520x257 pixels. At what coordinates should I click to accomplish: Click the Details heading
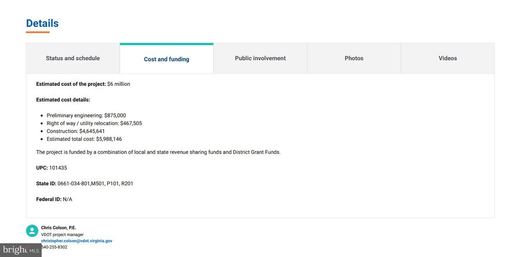[42, 23]
